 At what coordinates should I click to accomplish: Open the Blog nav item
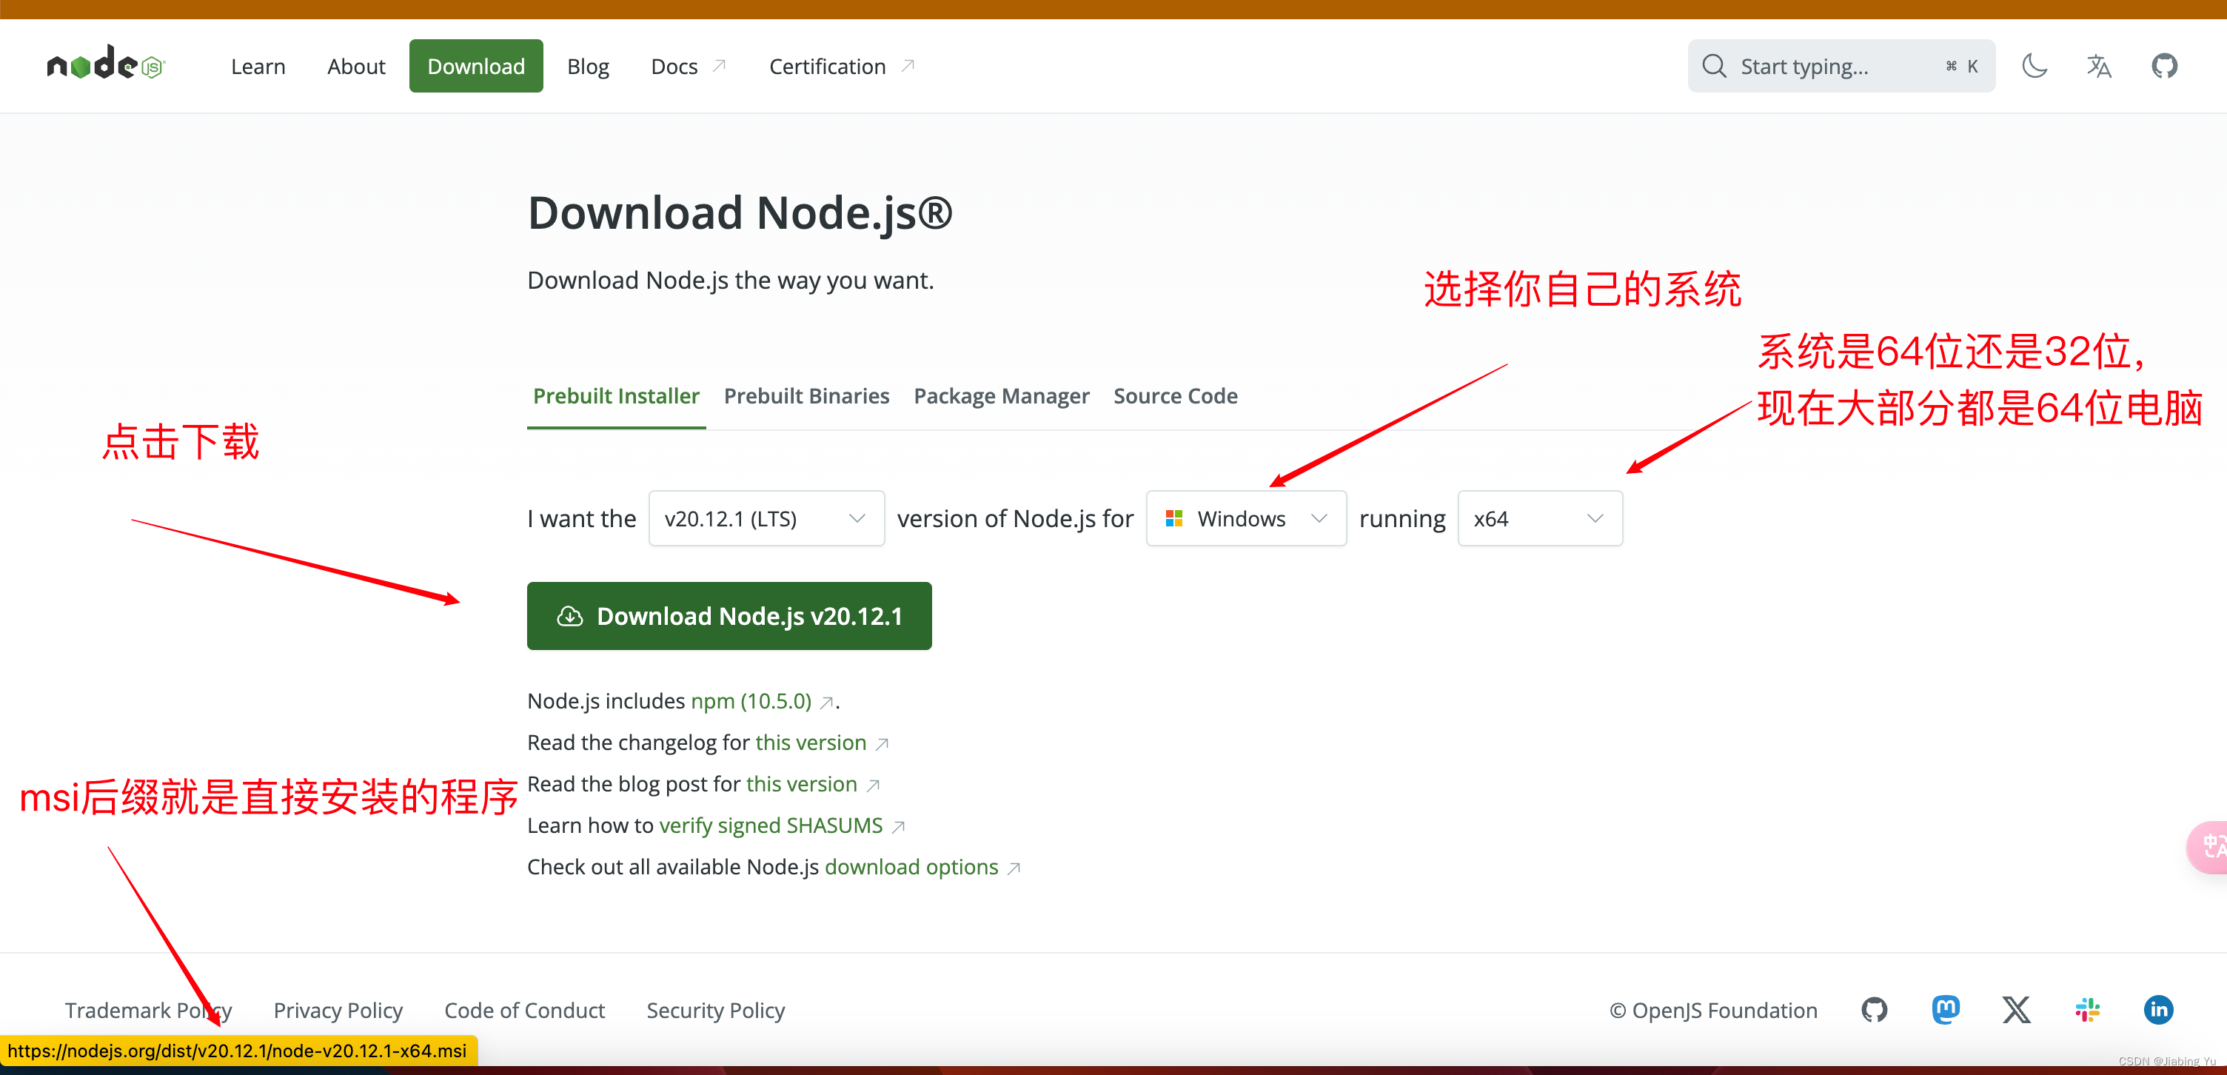pyautogui.click(x=588, y=66)
